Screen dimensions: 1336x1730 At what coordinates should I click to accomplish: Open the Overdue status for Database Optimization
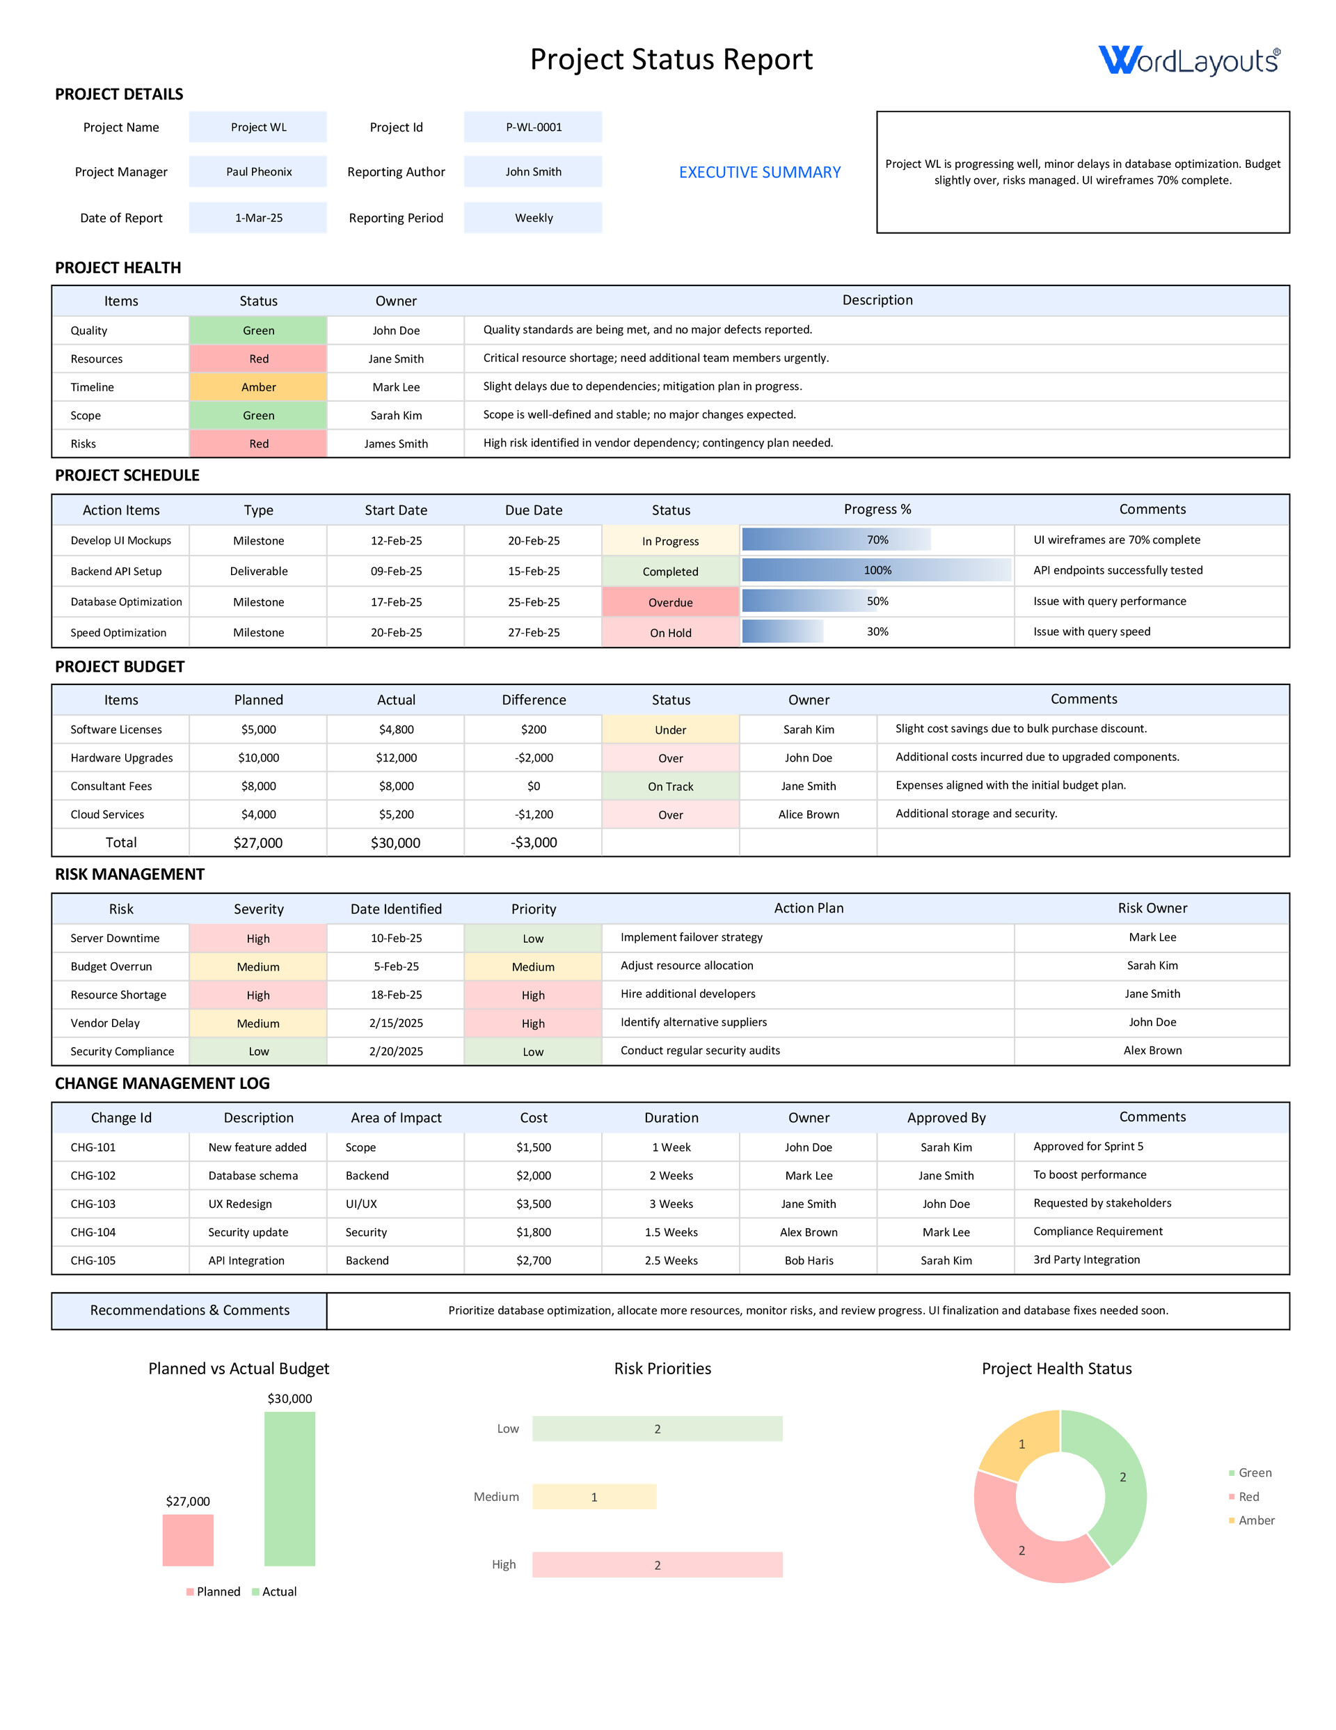point(670,602)
